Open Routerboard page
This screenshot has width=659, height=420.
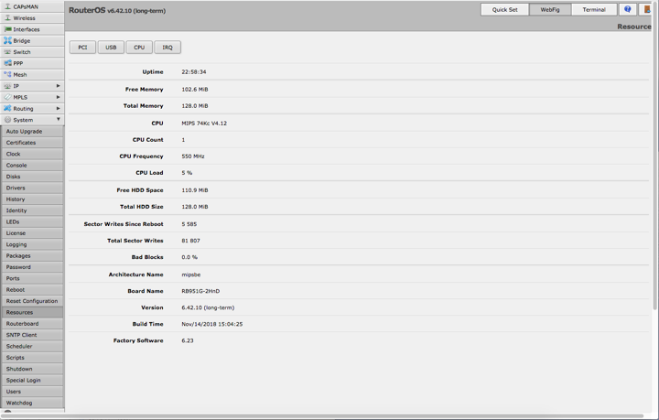coord(32,324)
